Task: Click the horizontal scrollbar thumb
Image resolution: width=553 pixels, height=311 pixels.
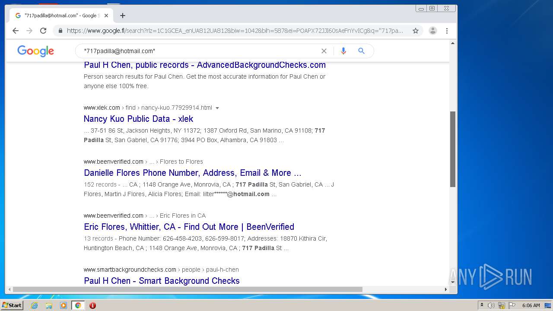Action: (x=188, y=289)
